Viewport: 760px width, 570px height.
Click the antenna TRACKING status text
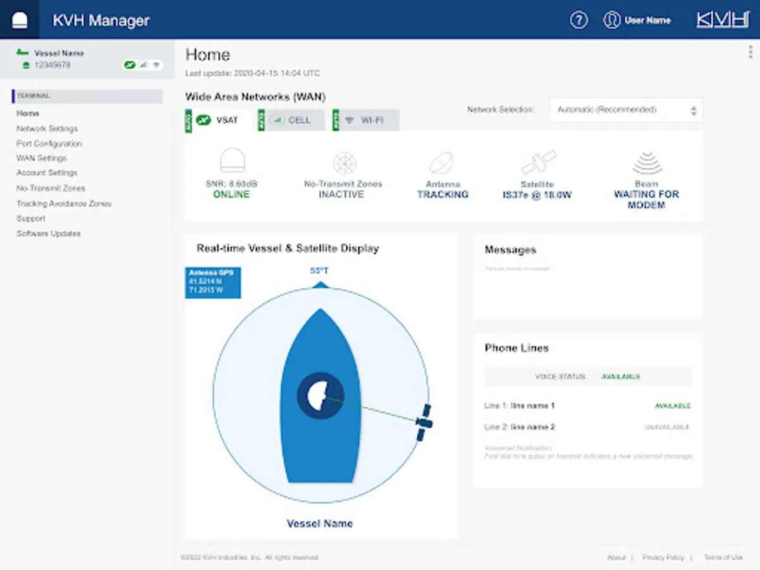pos(443,194)
